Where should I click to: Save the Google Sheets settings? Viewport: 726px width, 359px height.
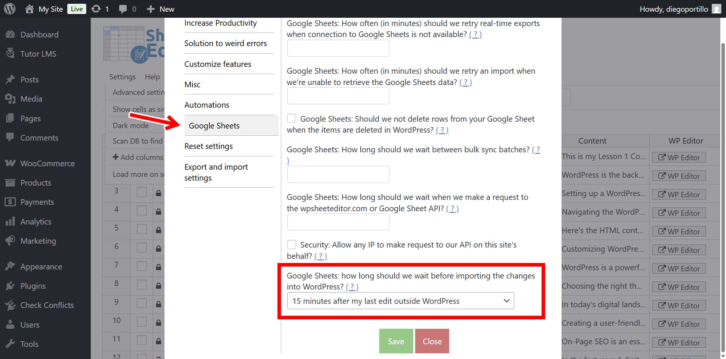click(396, 341)
